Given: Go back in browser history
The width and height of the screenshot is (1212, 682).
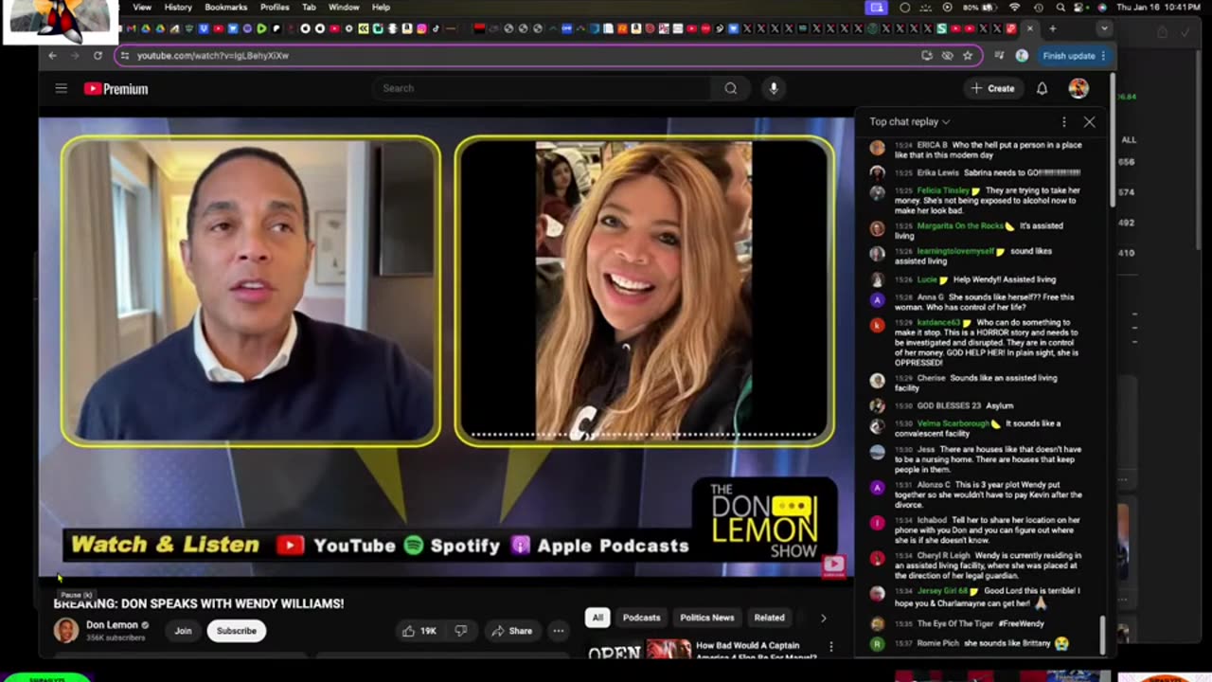Looking at the screenshot, I should tap(53, 56).
